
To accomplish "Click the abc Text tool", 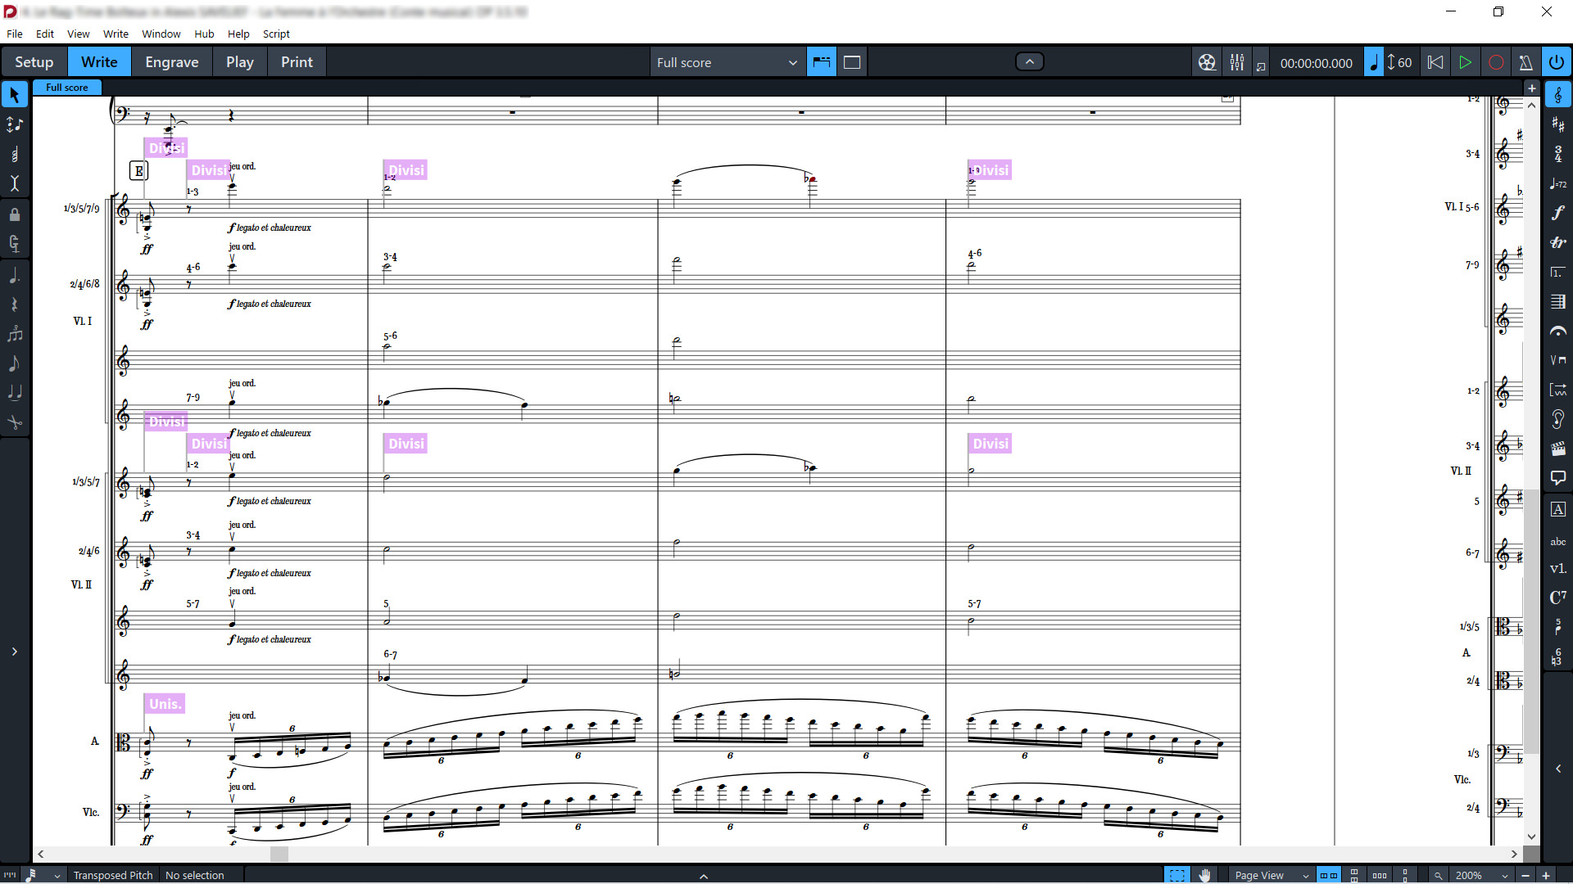I will tap(1557, 541).
